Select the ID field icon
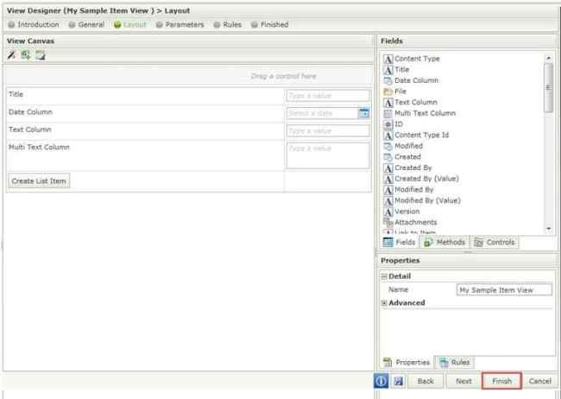 (388, 124)
